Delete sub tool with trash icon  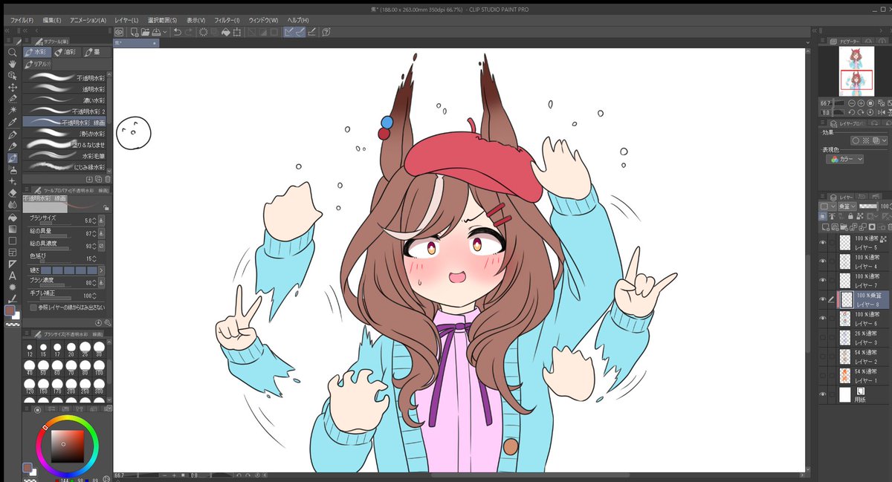click(x=108, y=179)
